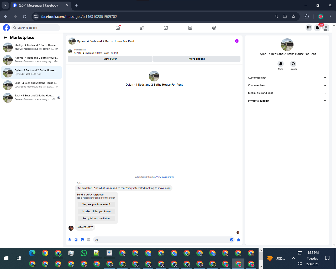Image resolution: width=336 pixels, height=269 pixels.
Task: Open Windows notification center icon
Action: click(x=327, y=258)
